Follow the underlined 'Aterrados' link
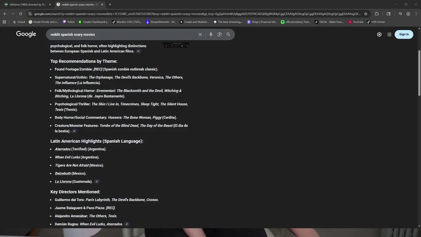Screen dimensions: 421x237 point(63,149)
